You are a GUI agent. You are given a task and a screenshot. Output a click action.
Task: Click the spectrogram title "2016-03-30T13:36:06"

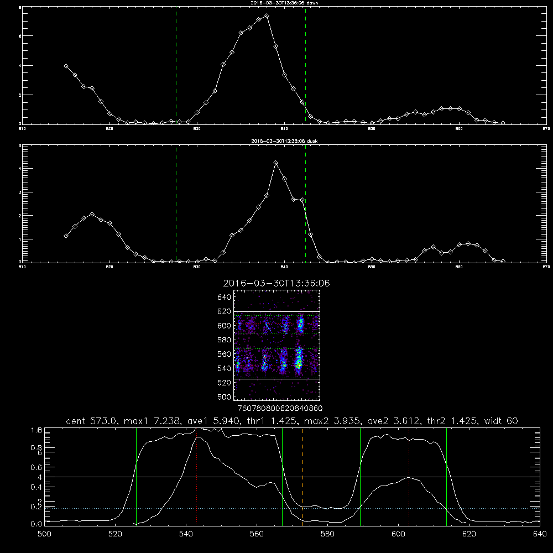(x=276, y=283)
